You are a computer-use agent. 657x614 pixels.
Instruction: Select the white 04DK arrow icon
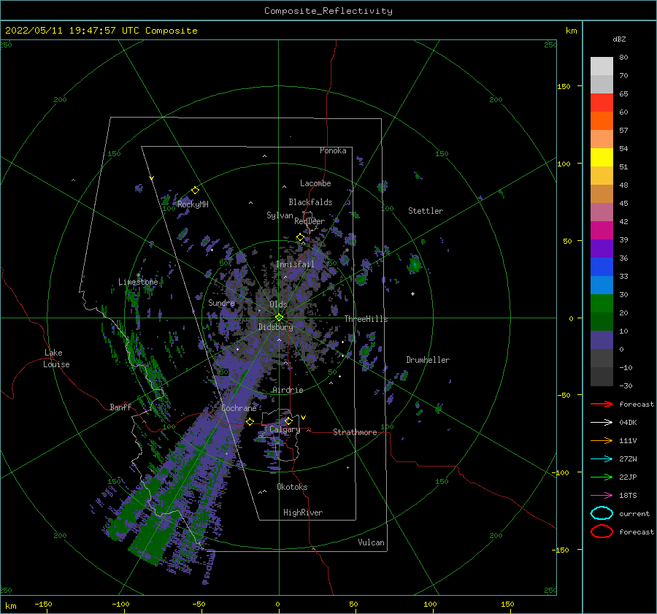click(602, 422)
